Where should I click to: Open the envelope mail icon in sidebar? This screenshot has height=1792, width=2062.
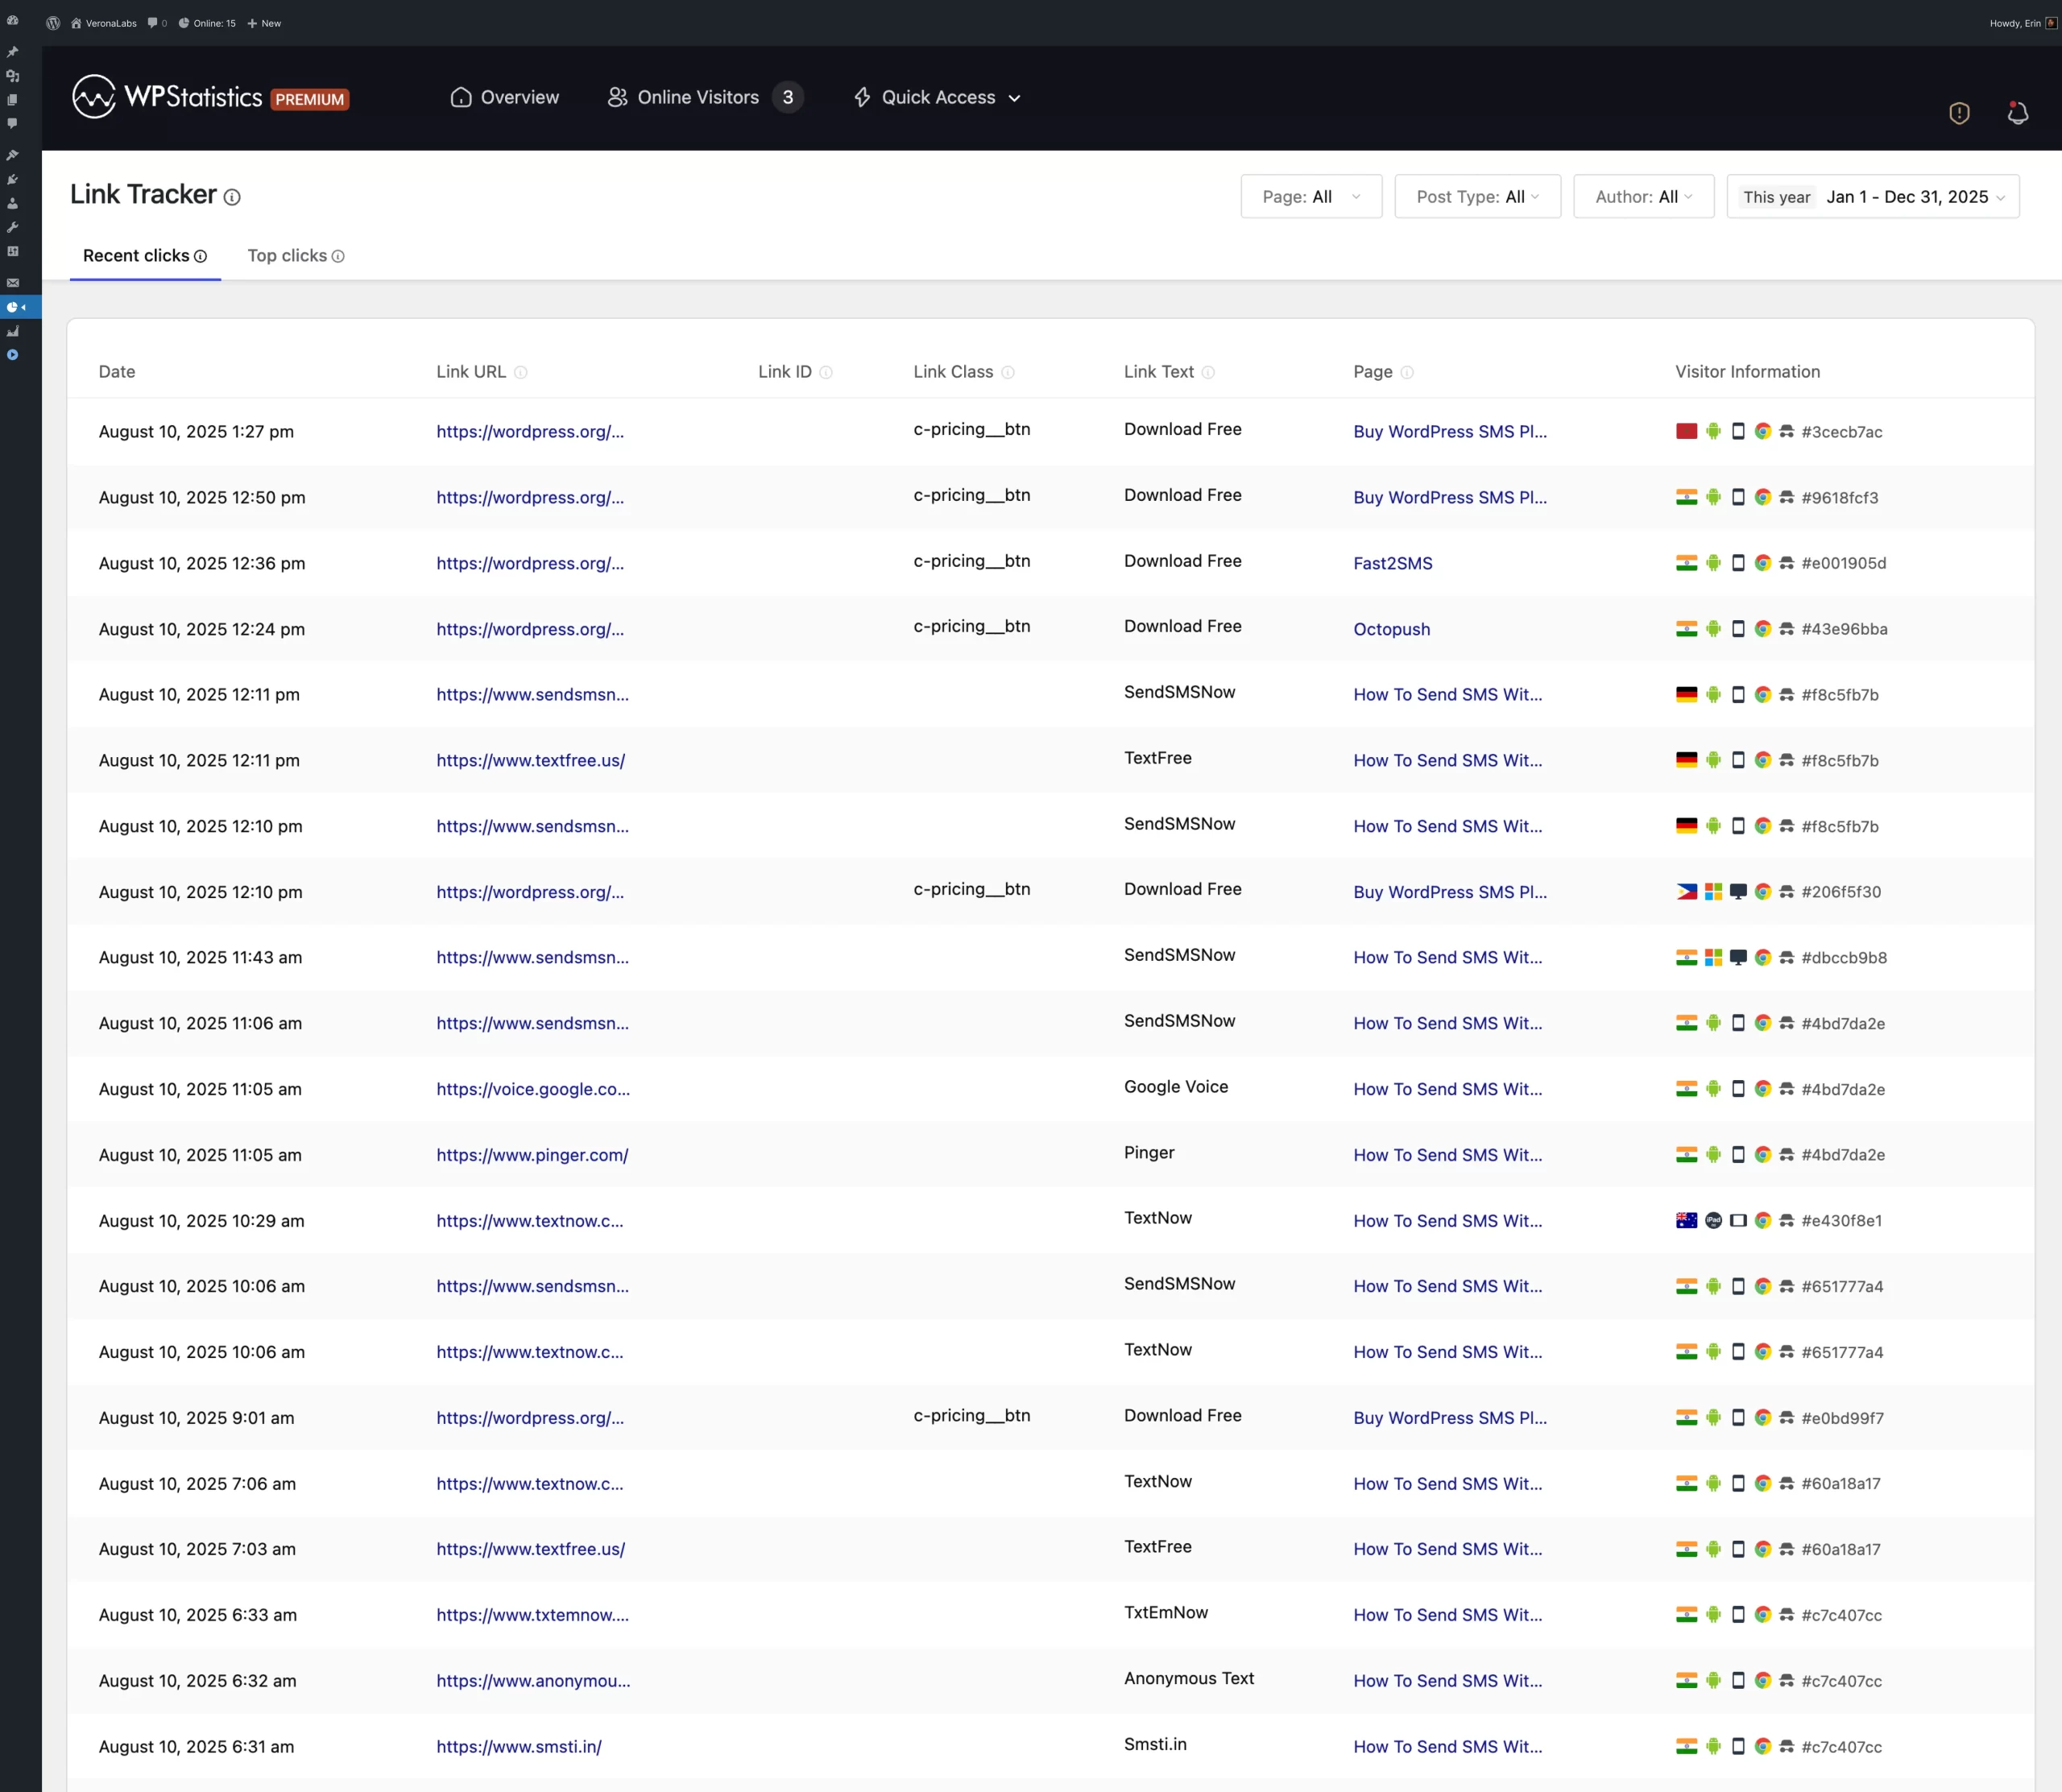point(12,283)
